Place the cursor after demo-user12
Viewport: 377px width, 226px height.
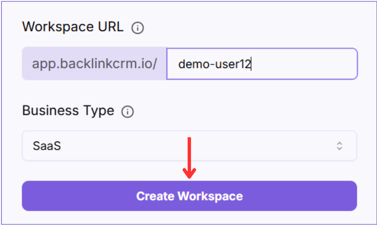252,64
